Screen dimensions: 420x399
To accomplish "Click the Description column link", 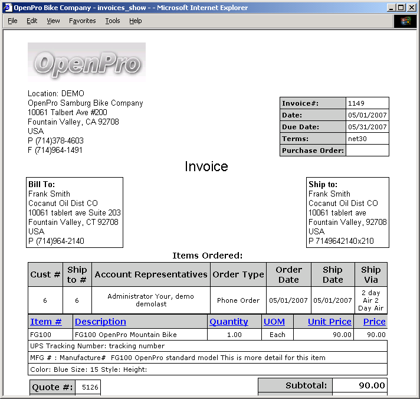I will pos(100,322).
